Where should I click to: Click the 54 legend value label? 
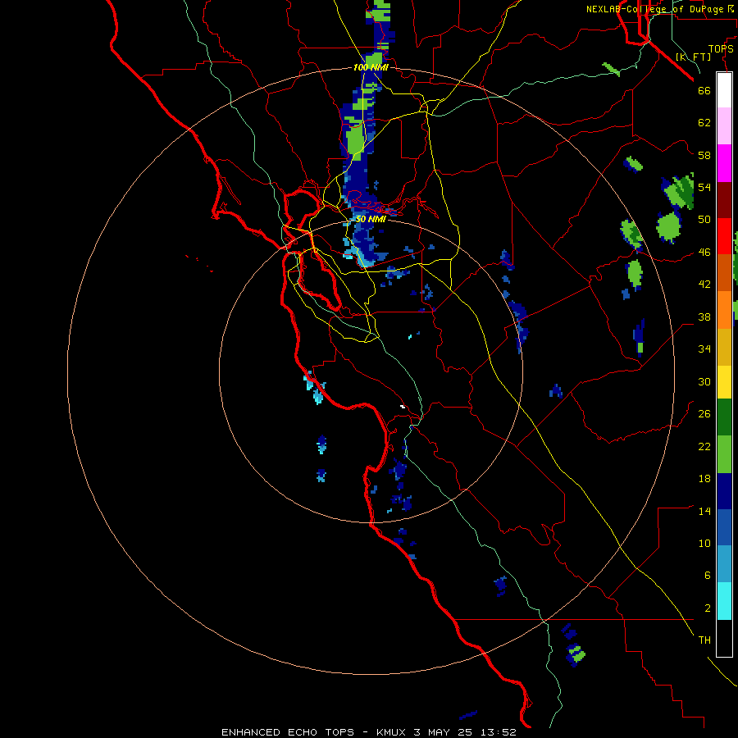704,187
